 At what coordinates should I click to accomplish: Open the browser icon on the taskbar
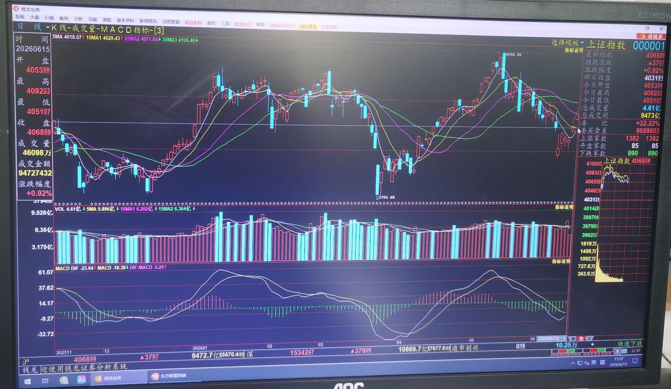[x=64, y=379]
